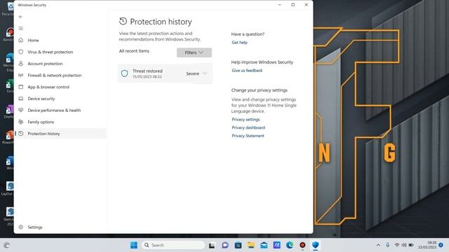
Task: Select the Account protection person icon
Action: tap(20, 64)
